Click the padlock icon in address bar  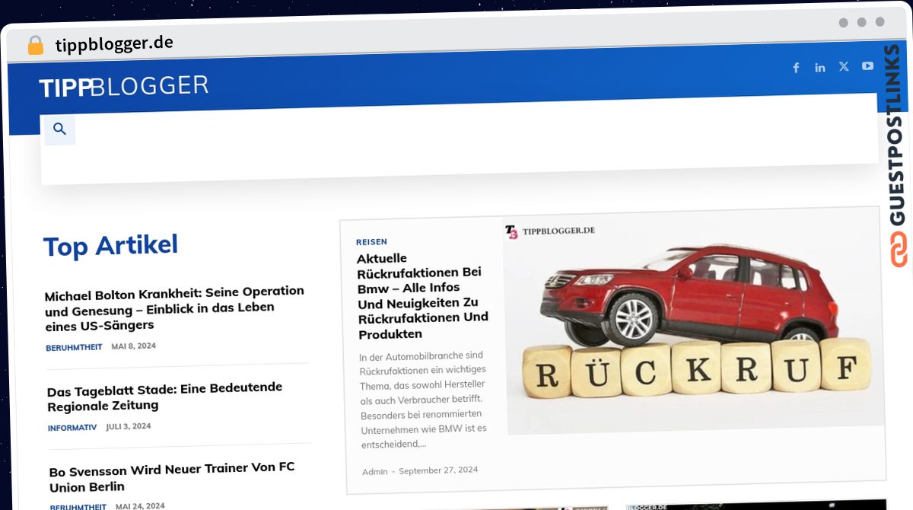[35, 46]
